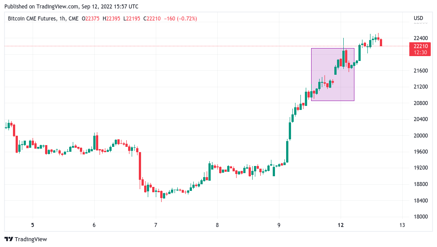Click the 12:30 countdown timer label
This screenshot has height=247, width=437.
[420, 53]
